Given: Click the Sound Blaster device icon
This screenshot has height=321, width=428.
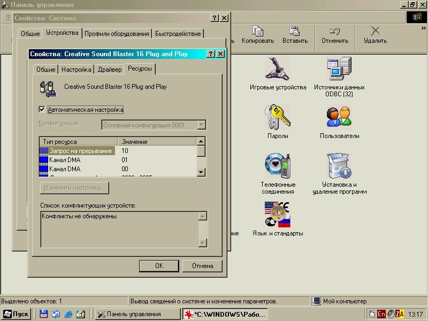Looking at the screenshot, I should coord(48,89).
